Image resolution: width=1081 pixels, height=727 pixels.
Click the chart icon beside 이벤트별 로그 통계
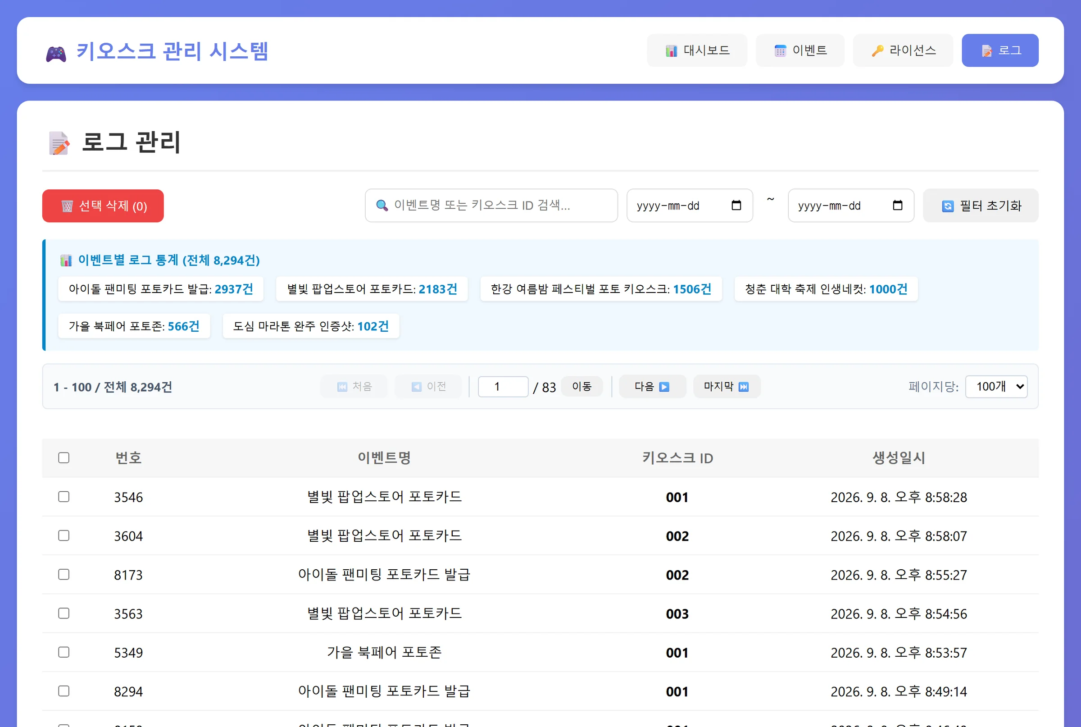click(66, 260)
